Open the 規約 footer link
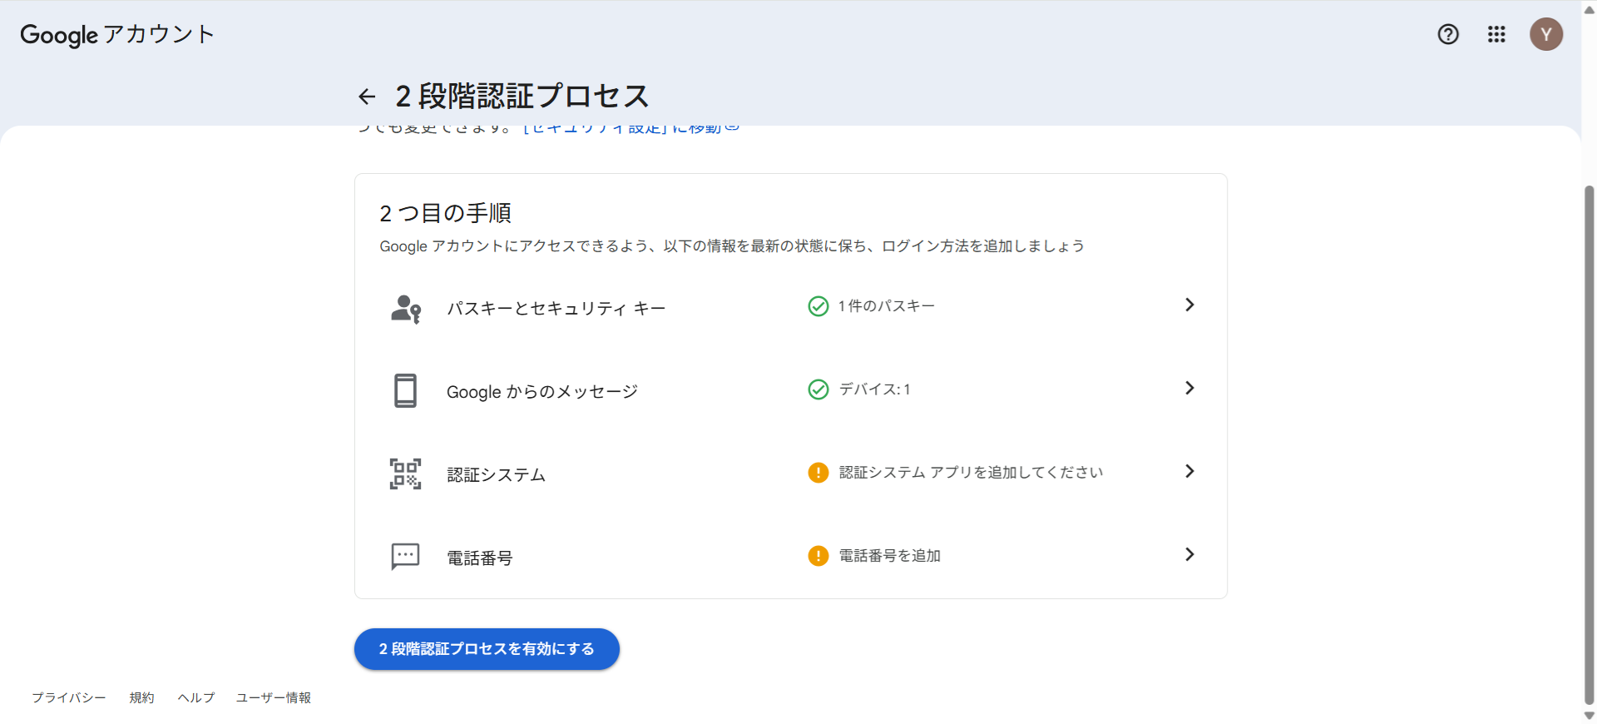The width and height of the screenshot is (1597, 724). (141, 697)
